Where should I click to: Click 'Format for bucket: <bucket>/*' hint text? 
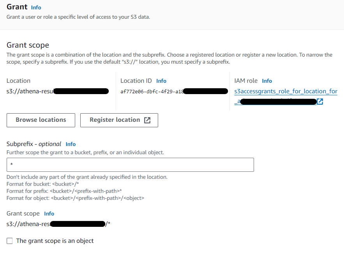tap(43, 184)
